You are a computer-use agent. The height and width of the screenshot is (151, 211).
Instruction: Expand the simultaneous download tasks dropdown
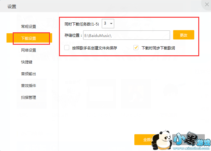[x=108, y=24]
